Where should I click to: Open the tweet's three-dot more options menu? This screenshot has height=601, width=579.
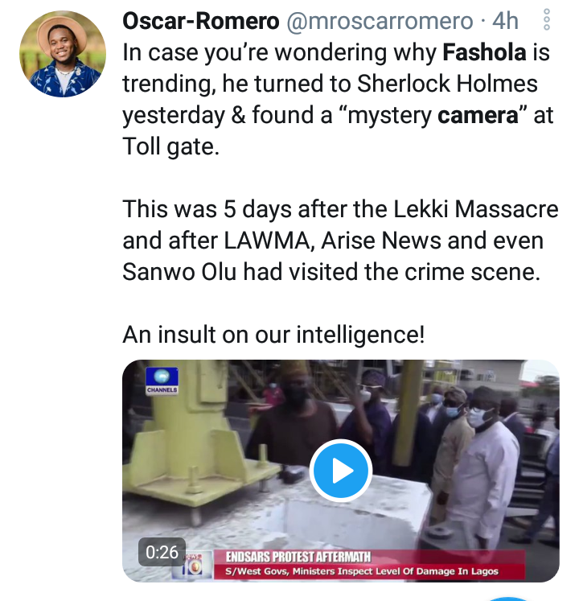tap(547, 19)
